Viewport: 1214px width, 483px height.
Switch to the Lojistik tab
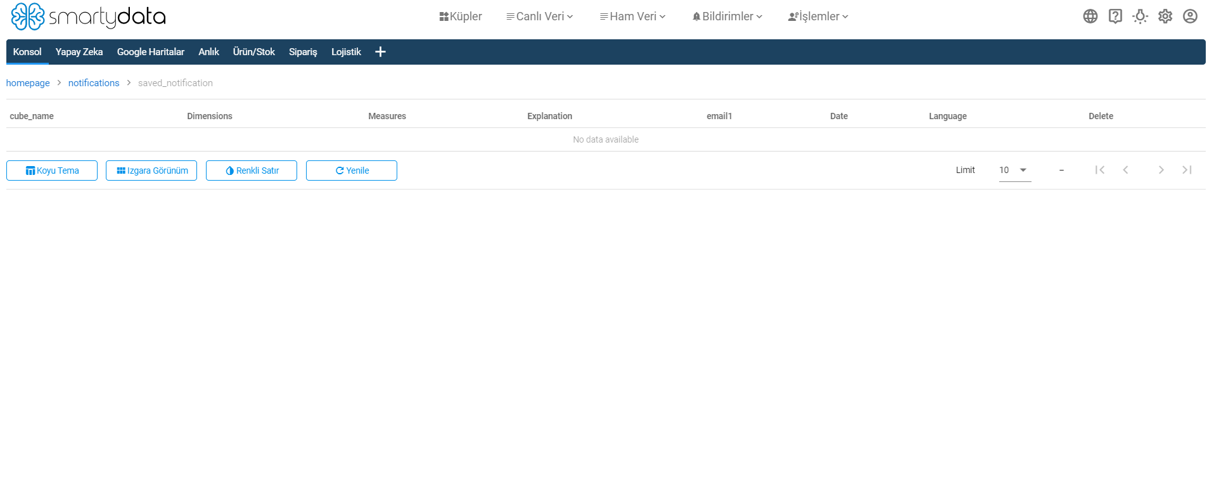coord(346,52)
